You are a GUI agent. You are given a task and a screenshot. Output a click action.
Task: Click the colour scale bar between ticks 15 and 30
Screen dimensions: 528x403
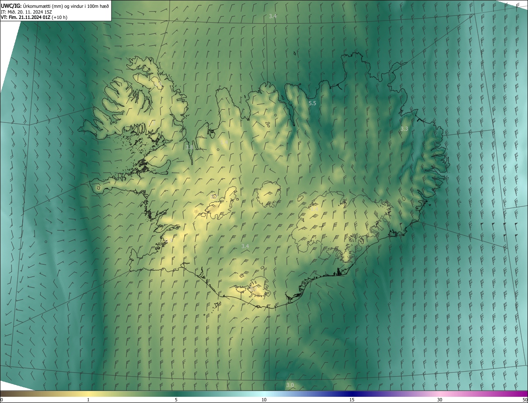(x=396, y=394)
